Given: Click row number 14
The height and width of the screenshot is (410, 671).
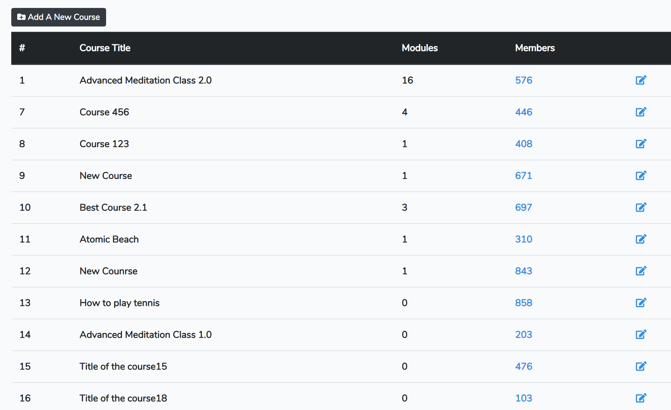Looking at the screenshot, I should (25, 334).
